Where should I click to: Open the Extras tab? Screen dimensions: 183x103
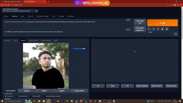[x=22, y=16]
